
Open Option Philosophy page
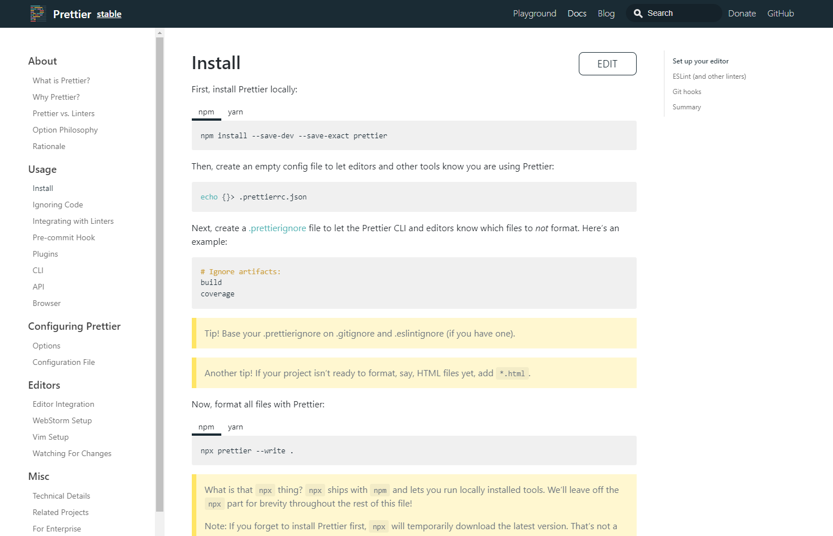click(65, 130)
